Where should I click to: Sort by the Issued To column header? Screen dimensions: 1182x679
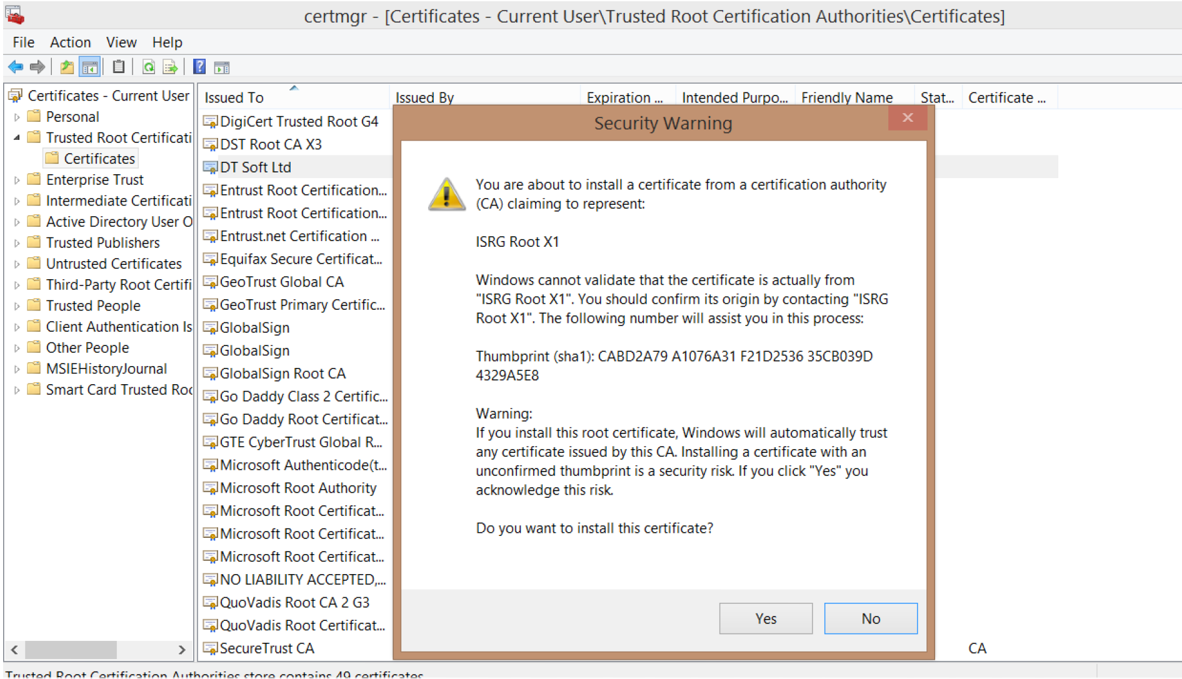coord(294,97)
